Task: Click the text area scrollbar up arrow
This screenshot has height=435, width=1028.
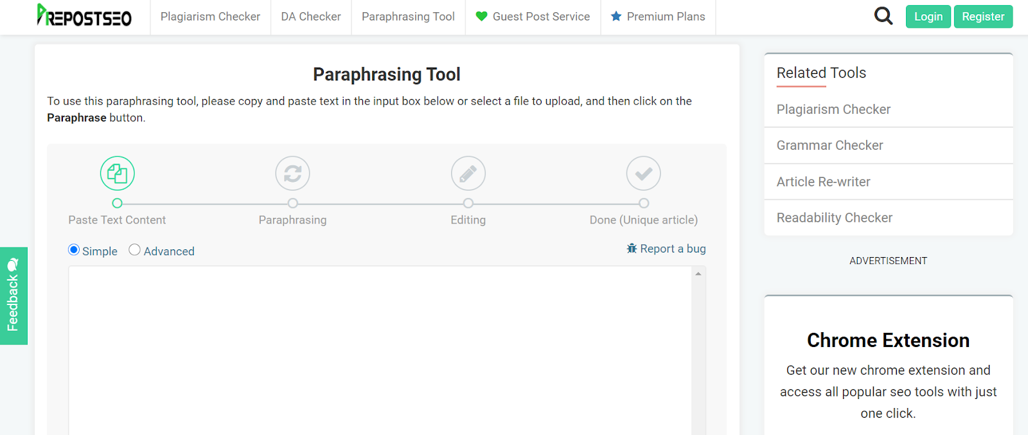Action: click(698, 274)
